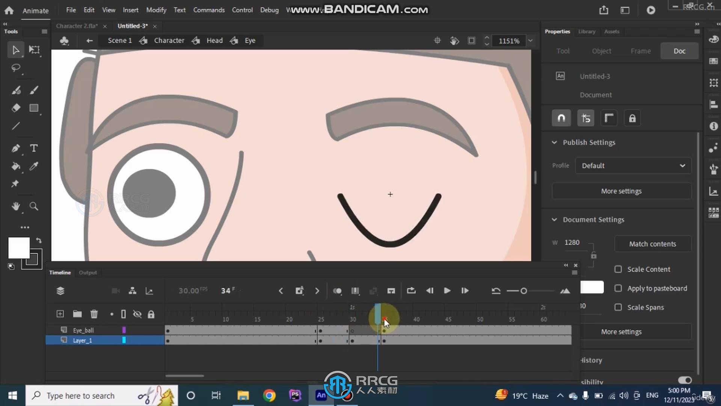Select the Object properties tab

tap(602, 51)
